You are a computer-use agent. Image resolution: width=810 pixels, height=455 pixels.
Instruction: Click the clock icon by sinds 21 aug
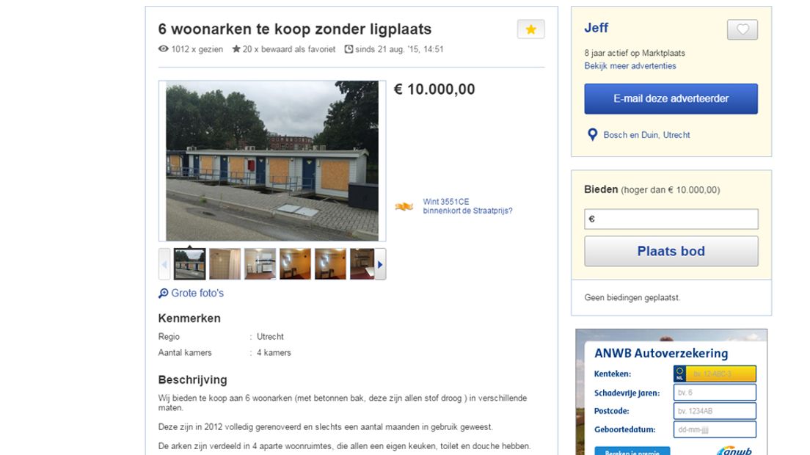[349, 49]
